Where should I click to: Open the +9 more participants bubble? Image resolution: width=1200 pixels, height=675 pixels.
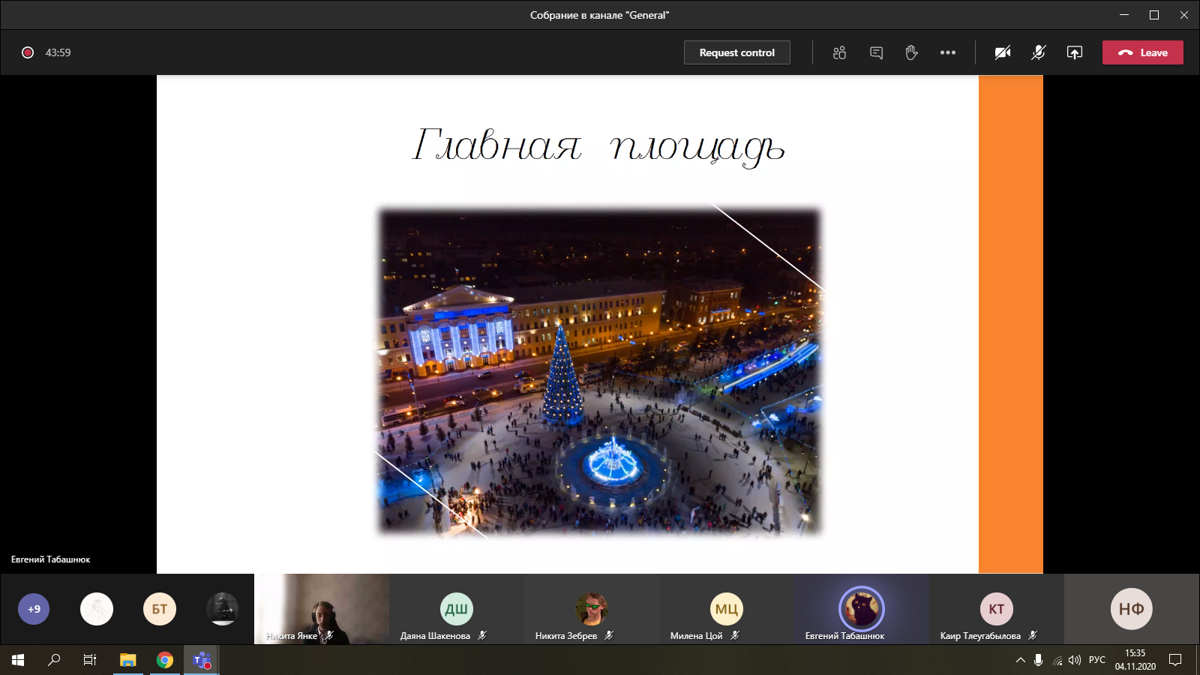click(34, 609)
